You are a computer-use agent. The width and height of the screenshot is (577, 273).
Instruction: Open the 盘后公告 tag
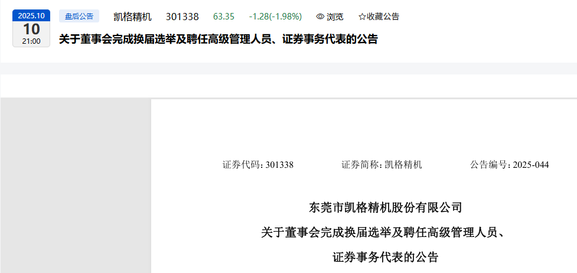point(79,16)
